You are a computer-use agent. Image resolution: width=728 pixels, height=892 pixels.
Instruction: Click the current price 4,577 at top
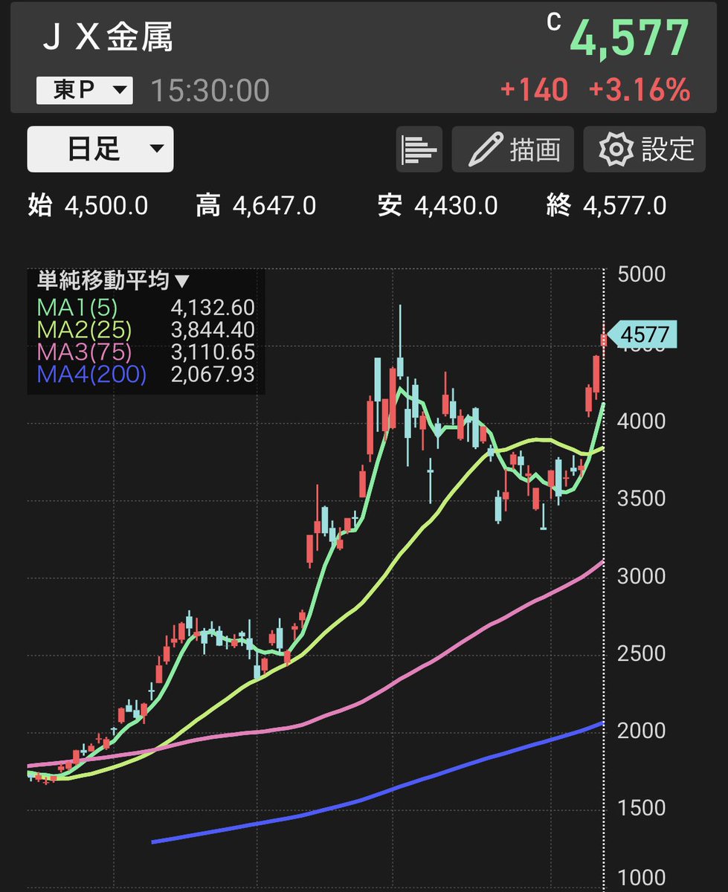[x=630, y=38]
